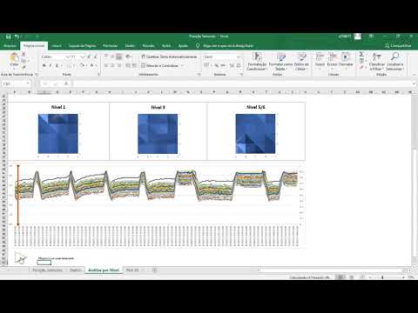Increase font size with the larger A
The height and width of the screenshot is (313, 418).
pos(89,57)
